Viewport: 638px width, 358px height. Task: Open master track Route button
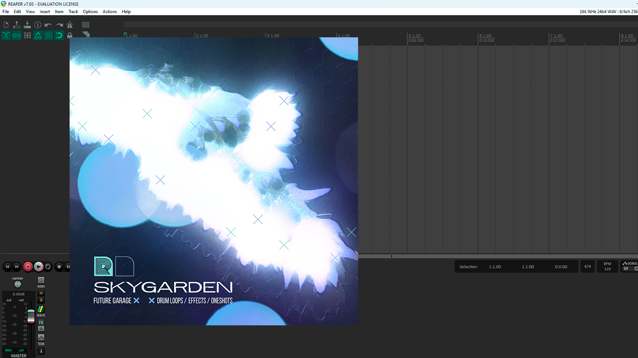41,309
